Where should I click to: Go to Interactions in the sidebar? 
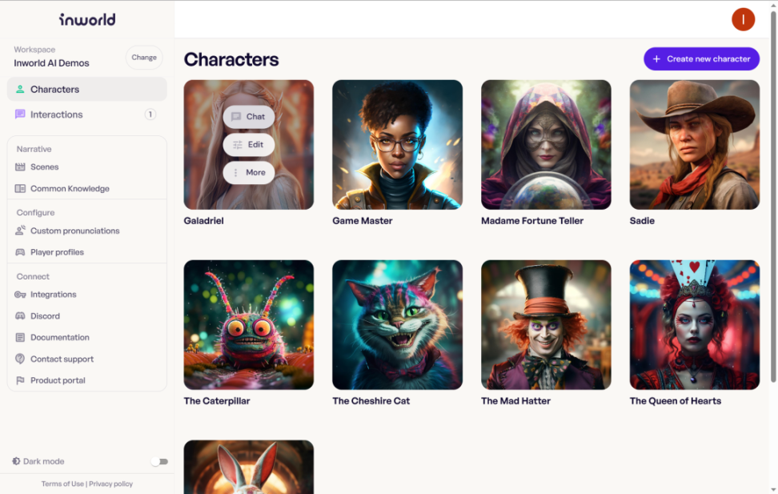pyautogui.click(x=86, y=114)
